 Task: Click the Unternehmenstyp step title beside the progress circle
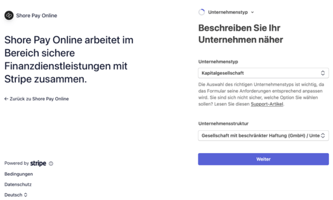click(228, 12)
